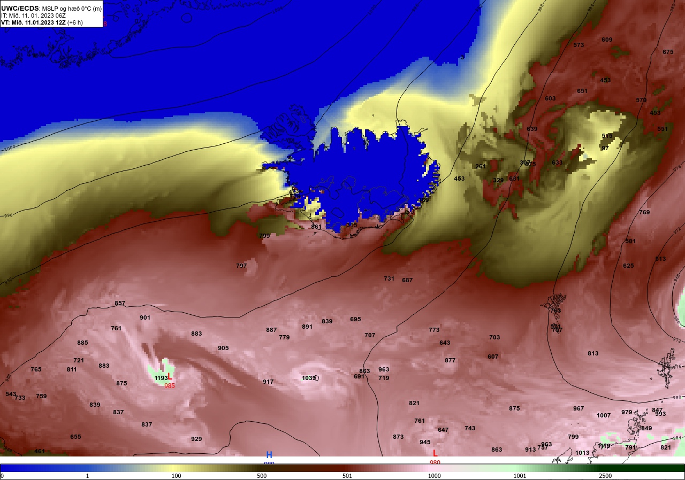
Task: Click the map value 873
Action: (x=398, y=437)
